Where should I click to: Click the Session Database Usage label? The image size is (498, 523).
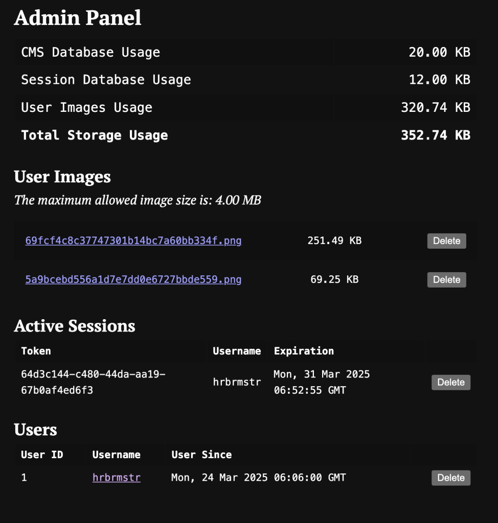point(106,80)
